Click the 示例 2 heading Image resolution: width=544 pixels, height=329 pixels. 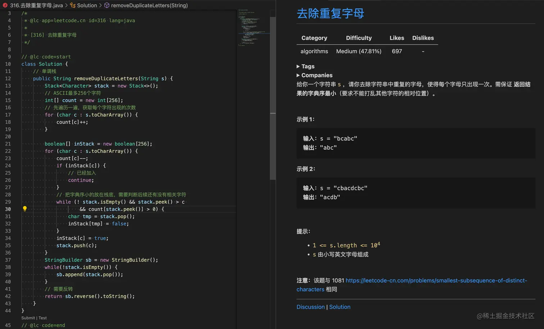coord(306,169)
